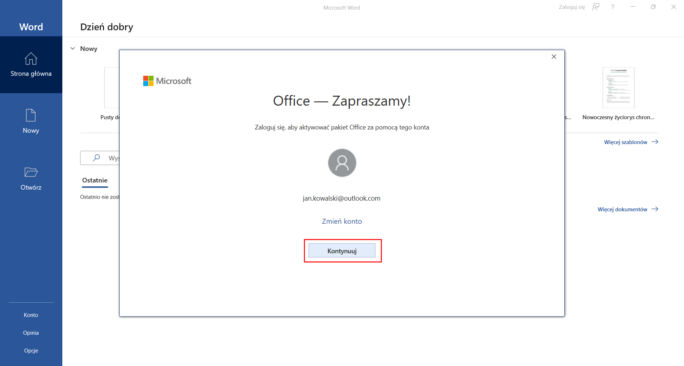Click the Zmień konto link
This screenshot has height=366, width=684.
342,221
